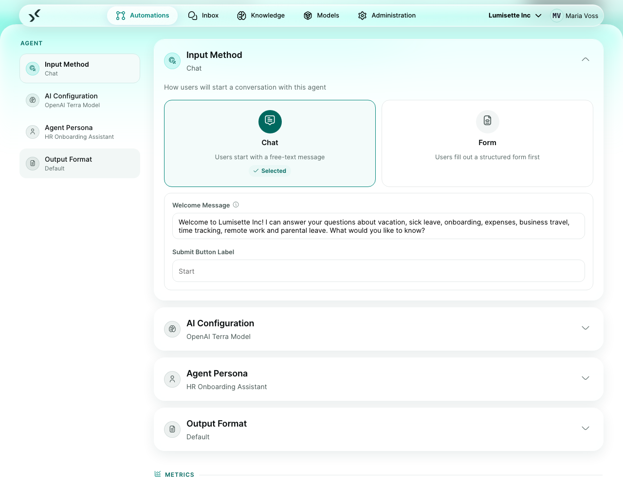Image resolution: width=623 pixels, height=487 pixels.
Task: Select AI Configuration in the agent sidebar
Action: tap(80, 100)
